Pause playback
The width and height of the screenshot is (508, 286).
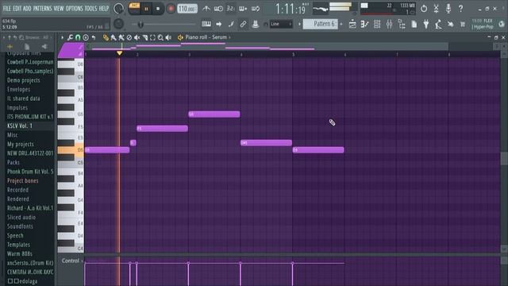pyautogui.click(x=146, y=9)
